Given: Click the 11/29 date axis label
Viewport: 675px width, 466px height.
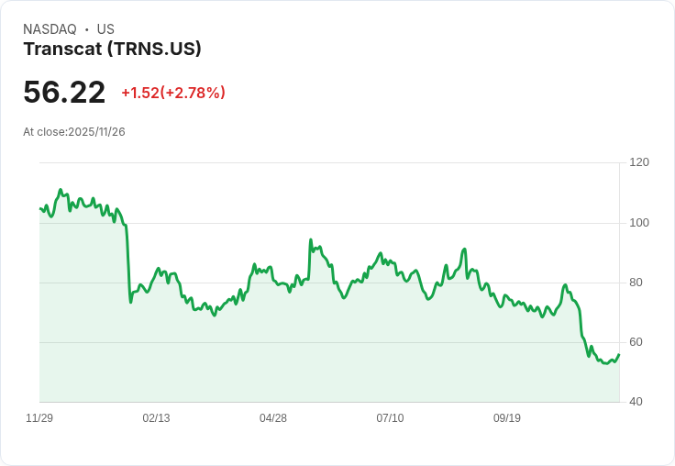Looking at the screenshot, I should (39, 418).
